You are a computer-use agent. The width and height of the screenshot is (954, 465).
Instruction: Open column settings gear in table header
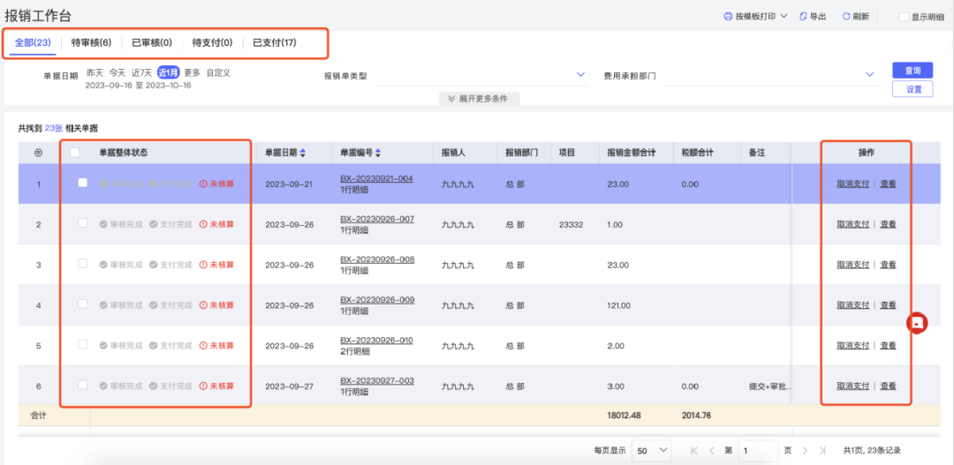point(38,154)
